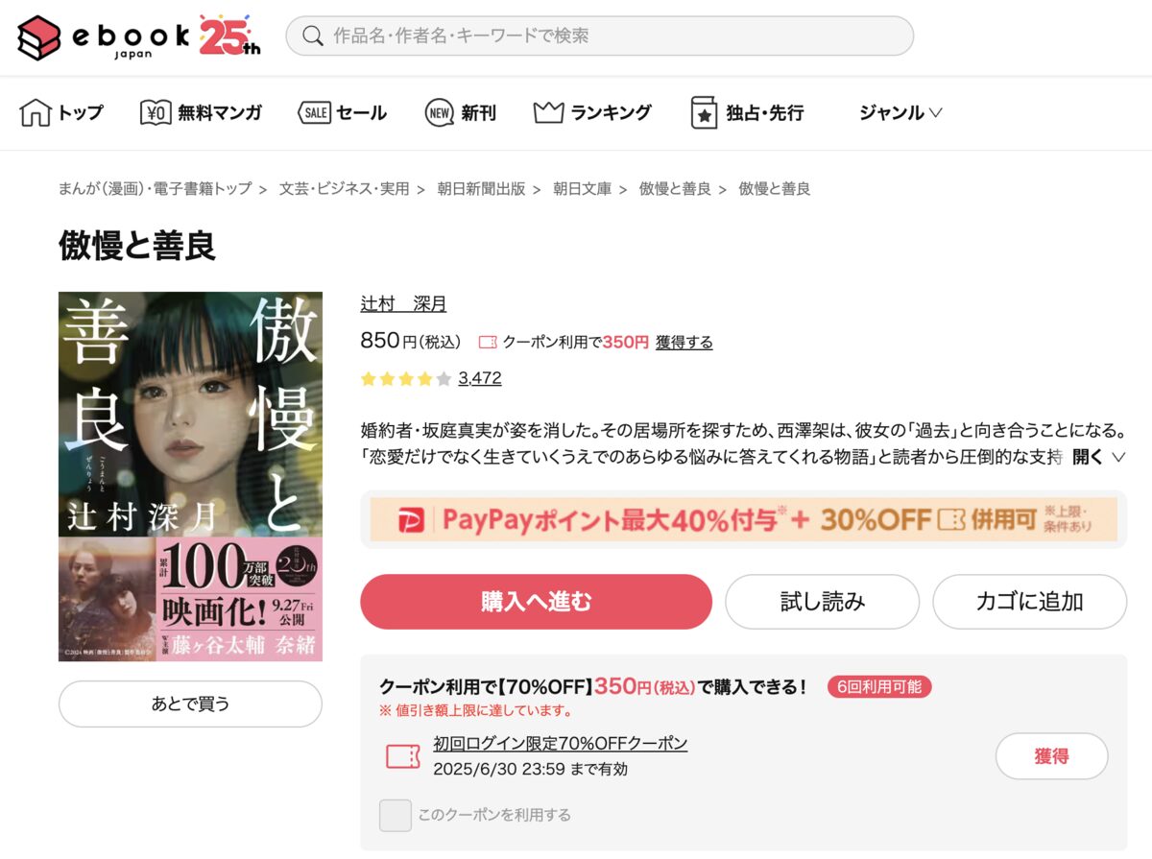Screen dimensions: 1152x859
Task: Click the search field for titles and authors
Action: click(x=599, y=36)
